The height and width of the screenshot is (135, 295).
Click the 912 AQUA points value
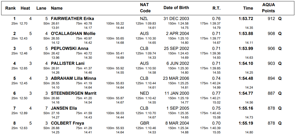click(x=271, y=19)
